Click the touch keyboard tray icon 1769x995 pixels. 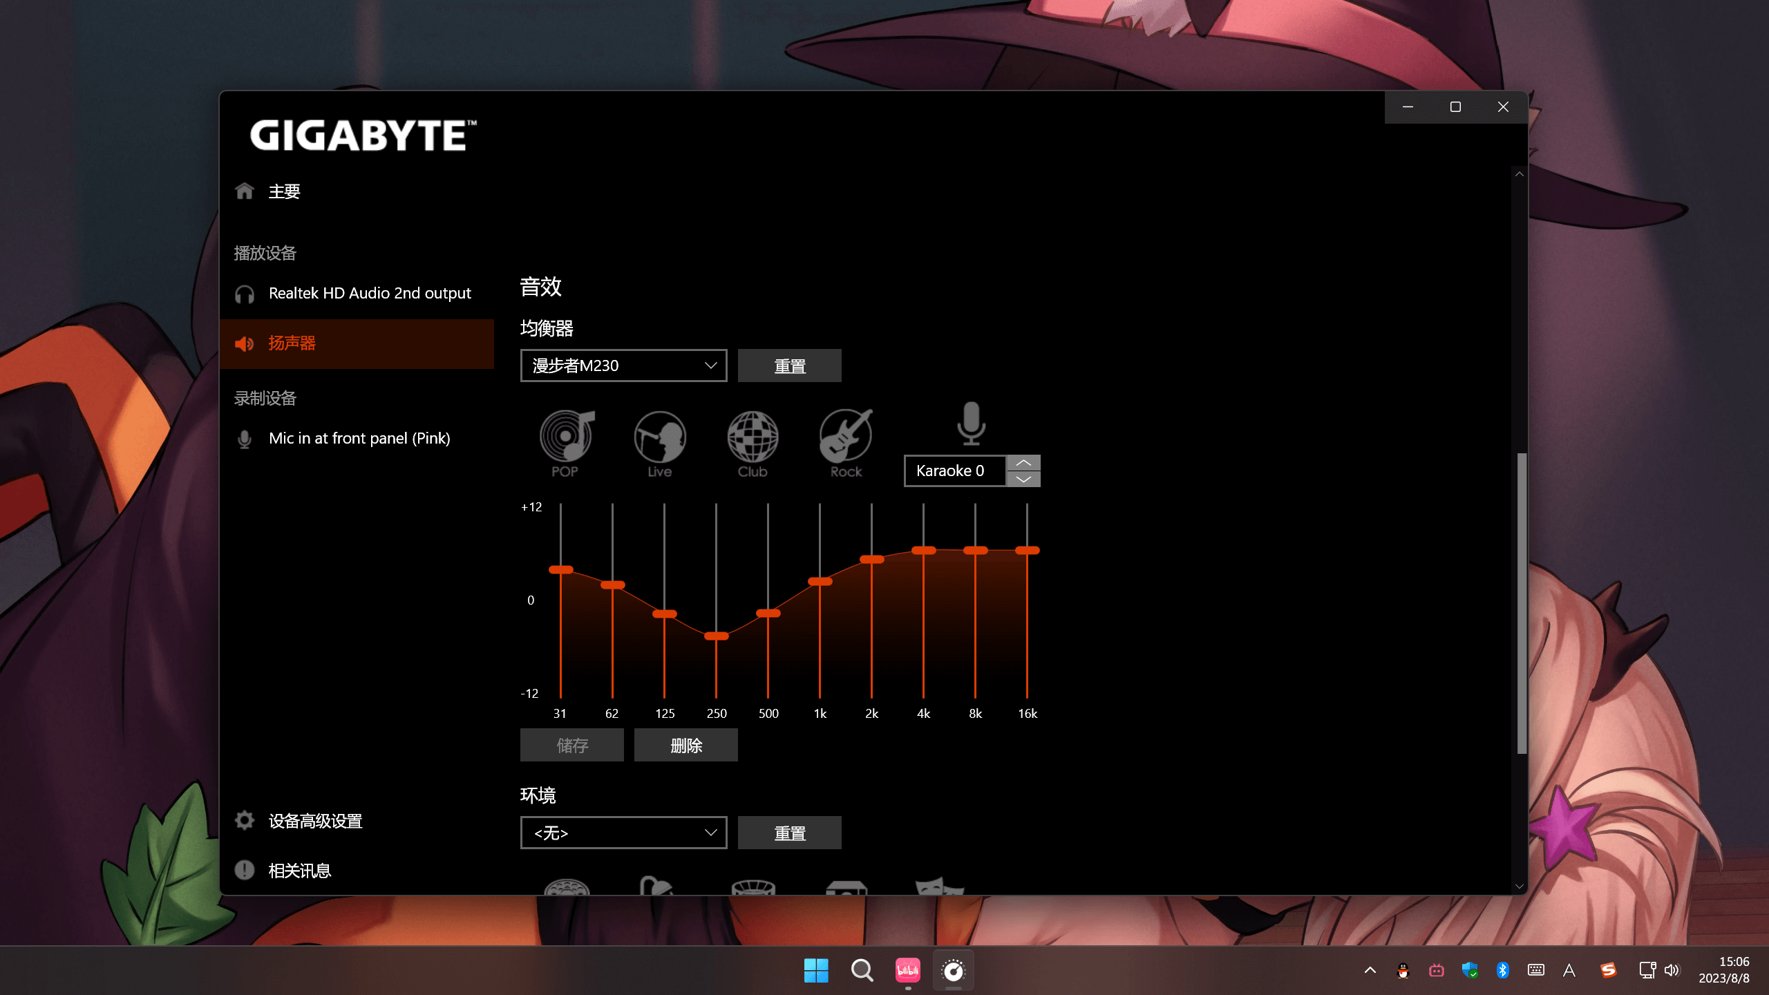(x=1536, y=970)
